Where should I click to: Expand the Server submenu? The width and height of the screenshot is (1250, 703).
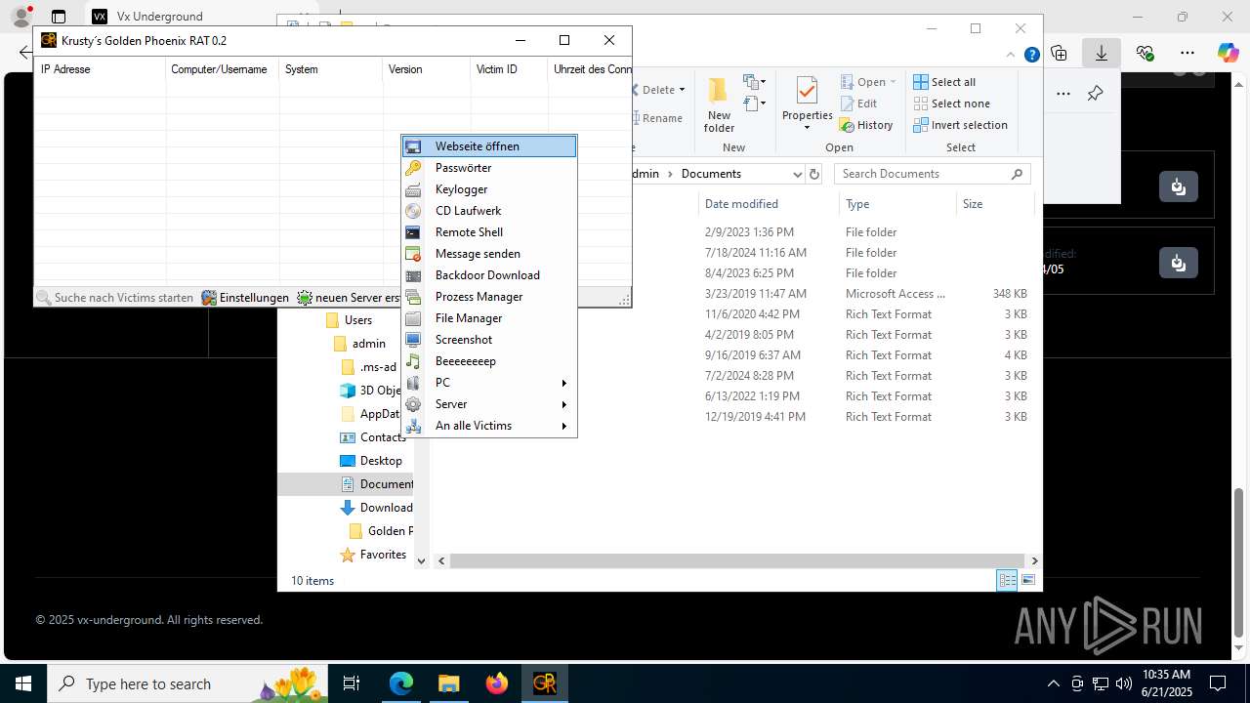coord(564,404)
